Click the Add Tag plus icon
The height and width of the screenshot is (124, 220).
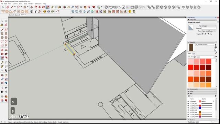pyautogui.click(x=189, y=96)
